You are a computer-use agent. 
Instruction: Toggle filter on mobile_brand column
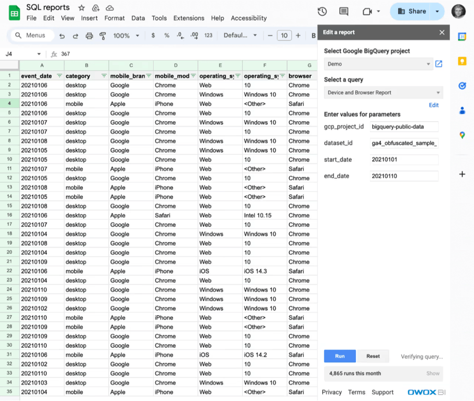149,76
